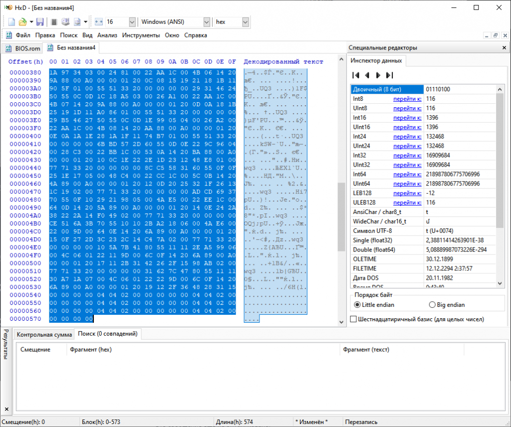Click the hex view vertical scrollbar thumb

(341, 217)
